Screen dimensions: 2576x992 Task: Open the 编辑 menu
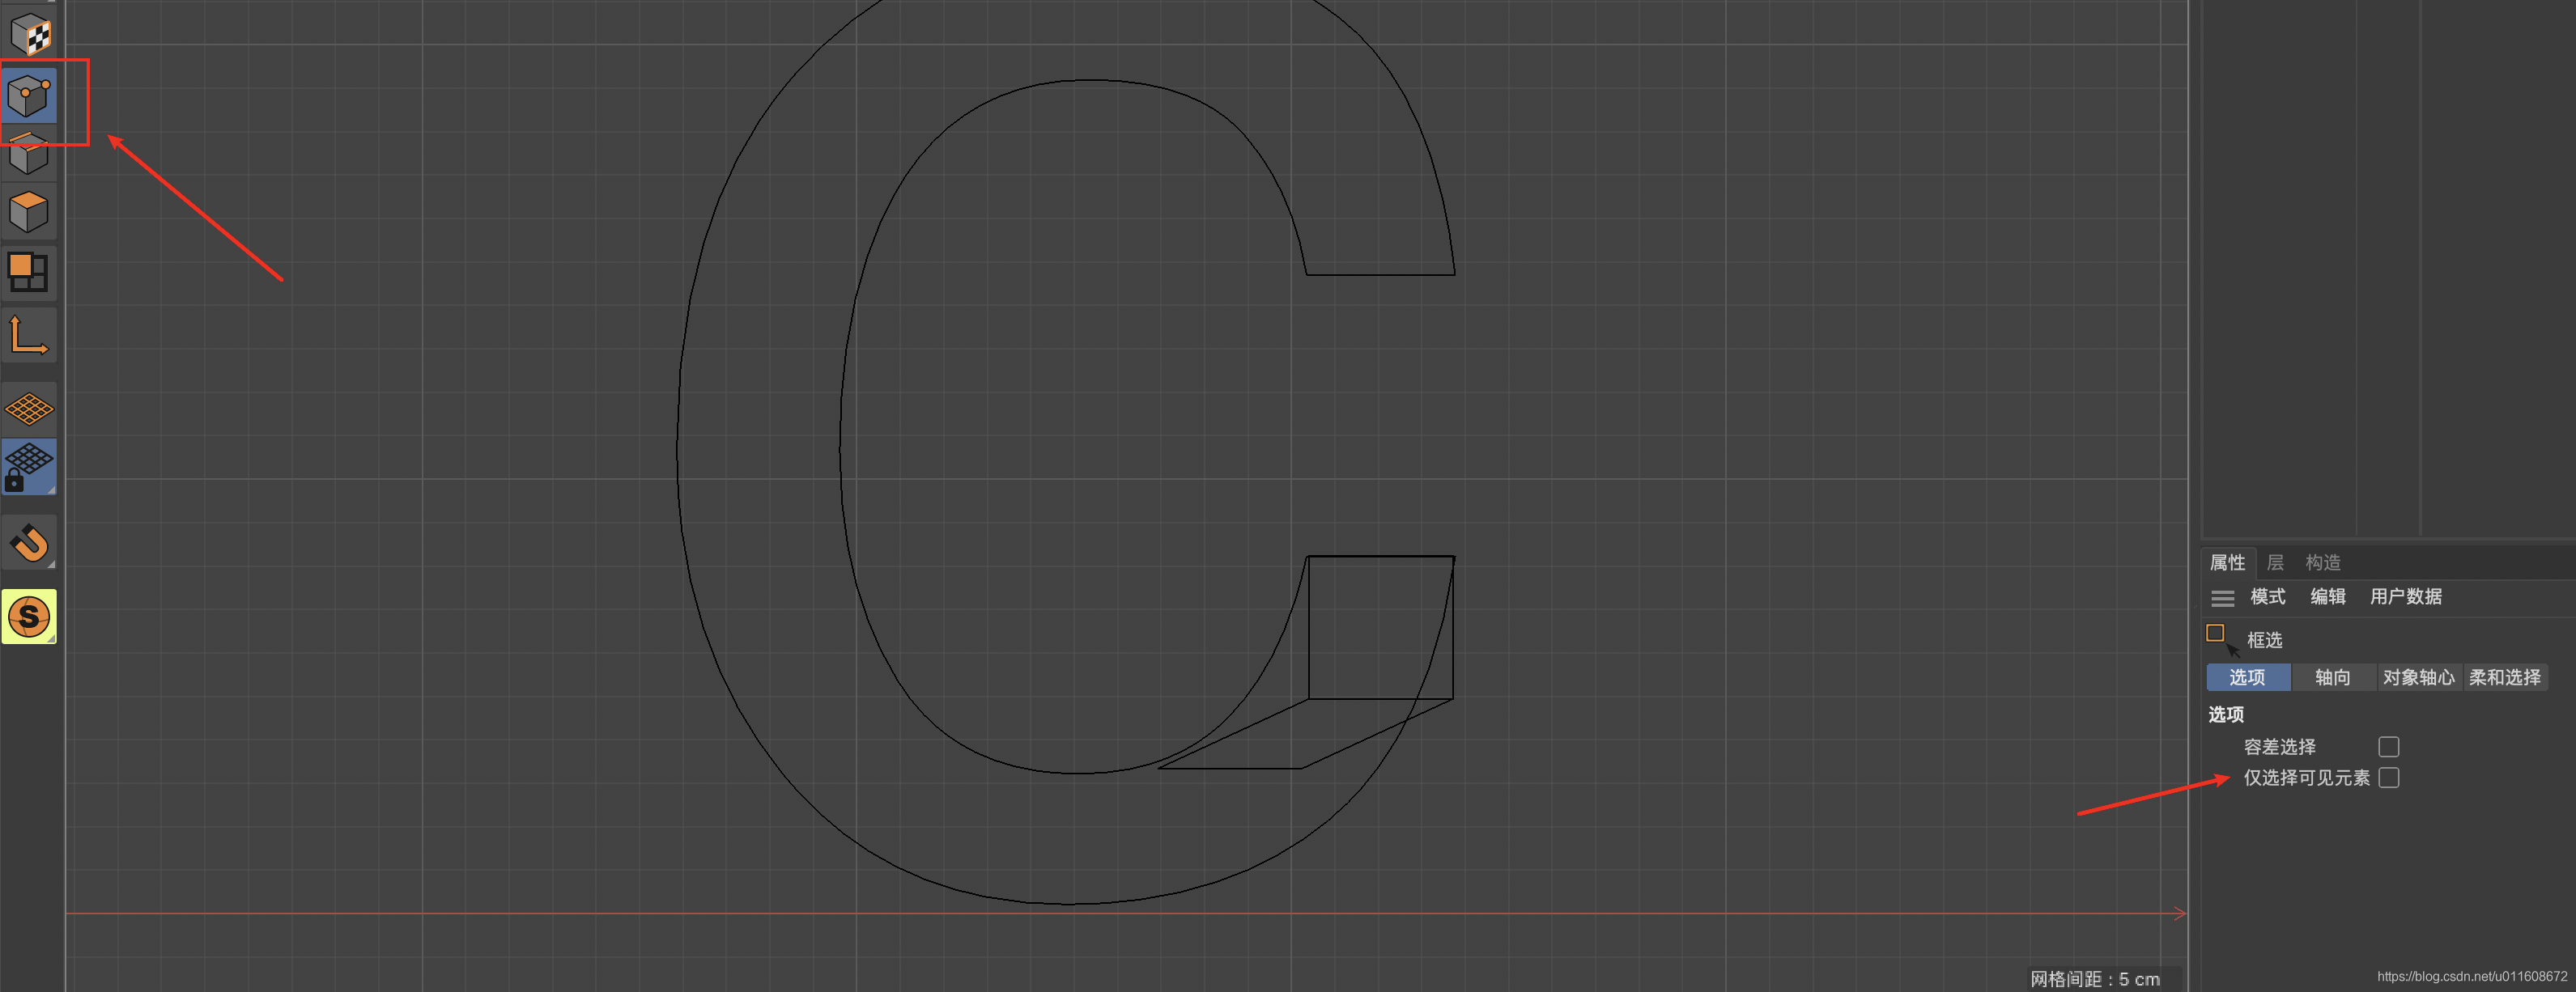[2327, 597]
